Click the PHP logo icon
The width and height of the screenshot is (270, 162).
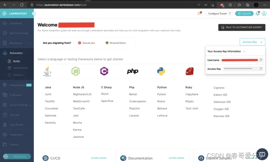point(133,71)
